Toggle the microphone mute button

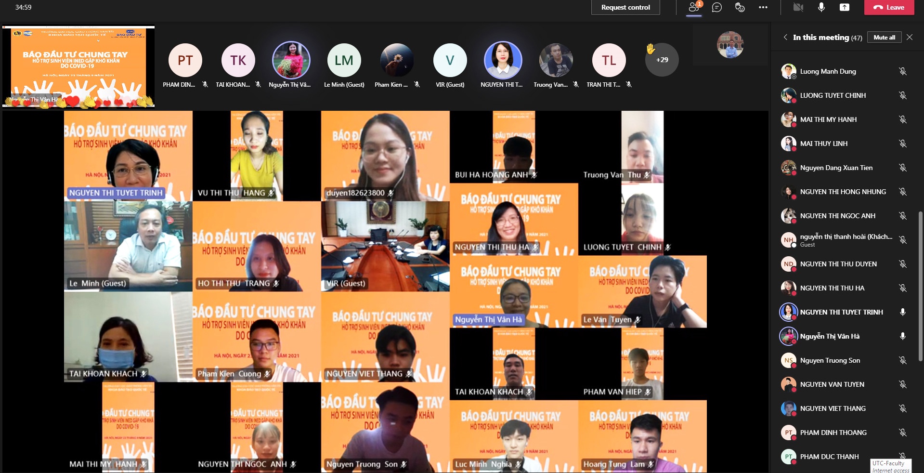(821, 7)
